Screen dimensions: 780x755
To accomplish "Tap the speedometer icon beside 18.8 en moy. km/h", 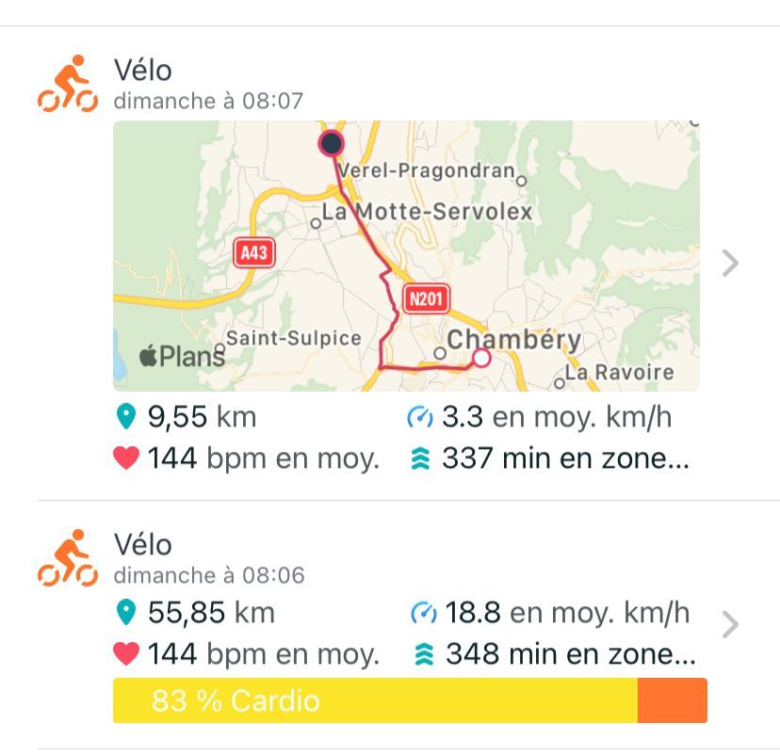I will point(423,613).
